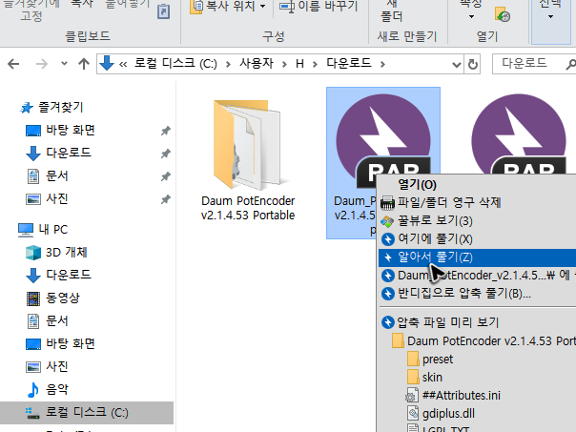The height and width of the screenshot is (432, 576).
Task: Click Honeyview icon beside 꿀뷰로 보기
Action: click(387, 221)
